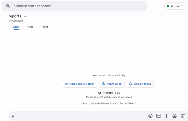The image size is (188, 121).
Task: Switch to the Chat tab
Action: click(16, 27)
